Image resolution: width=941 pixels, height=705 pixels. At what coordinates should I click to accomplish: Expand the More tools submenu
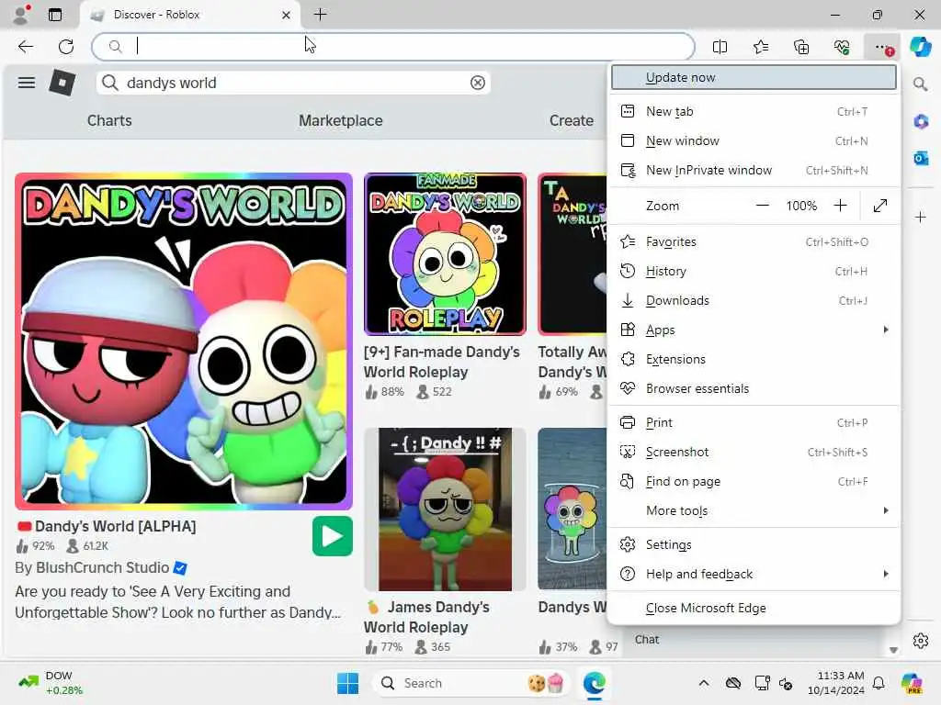coord(754,510)
